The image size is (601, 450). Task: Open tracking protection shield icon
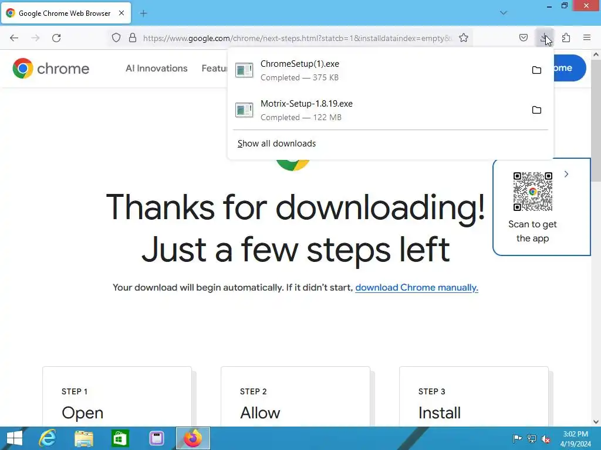116,37
